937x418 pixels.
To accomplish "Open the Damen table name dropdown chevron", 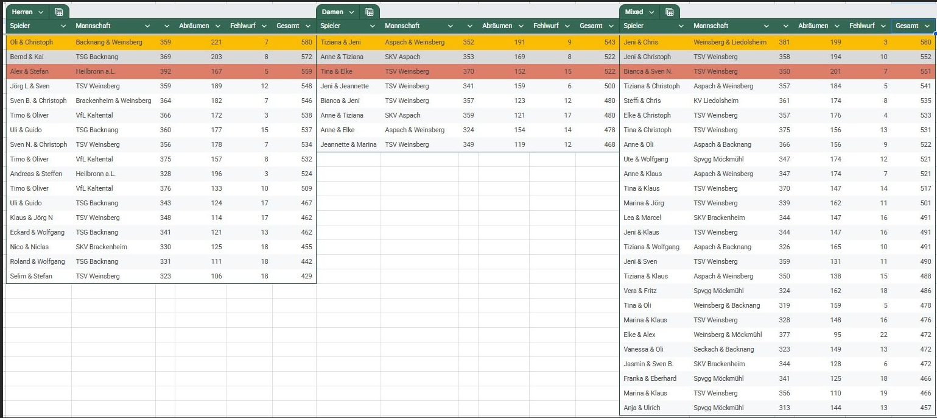I will [x=351, y=12].
